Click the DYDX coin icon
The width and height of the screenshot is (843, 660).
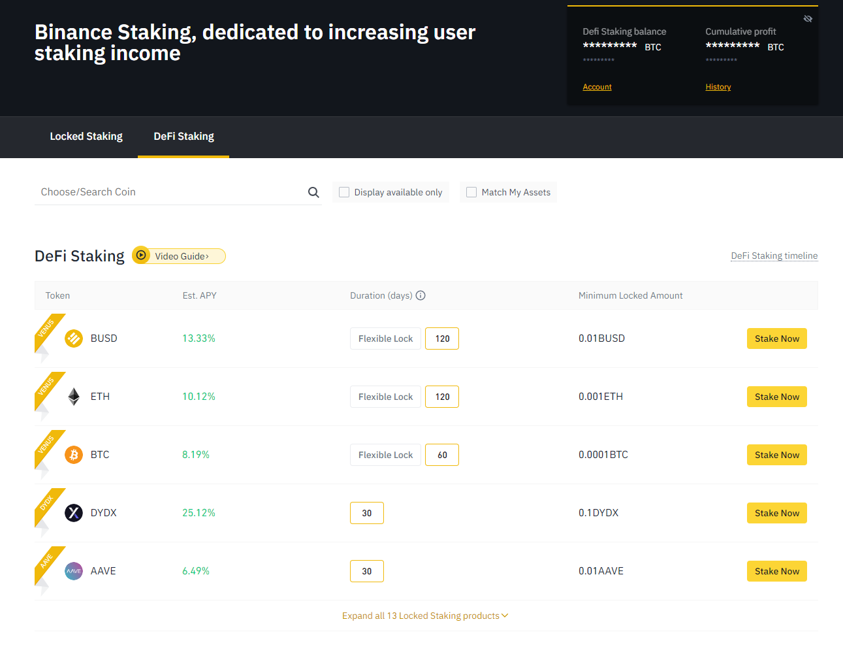[74, 513]
